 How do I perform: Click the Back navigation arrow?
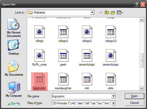(101, 12)
